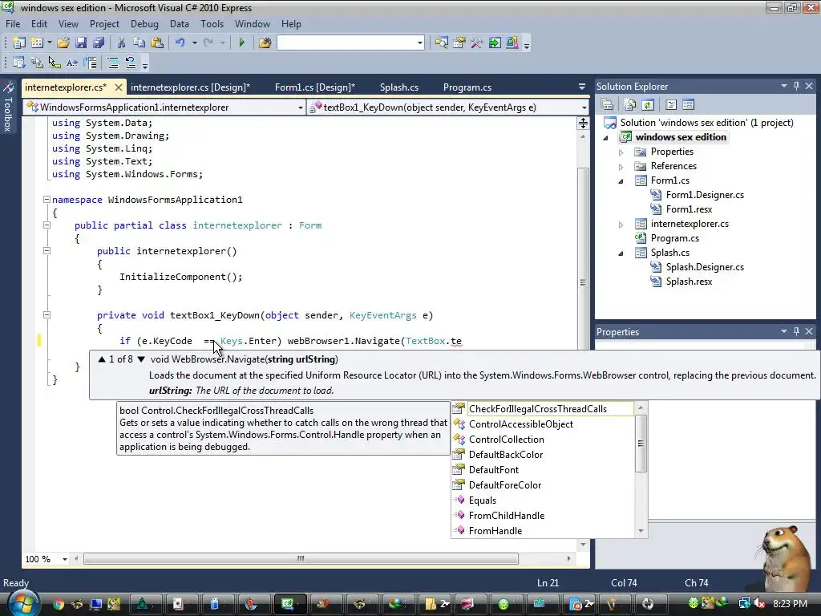Click the Start Page toolbar icon
The height and width of the screenshot is (616, 821).
[494, 43]
